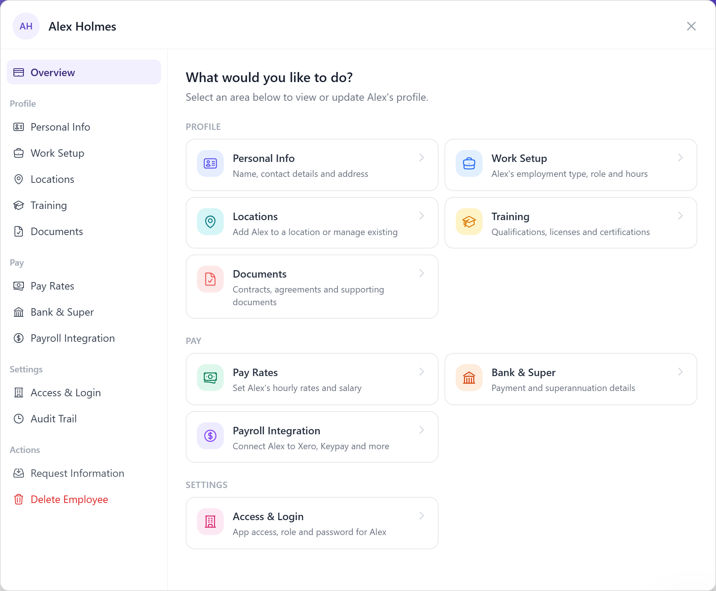Expand the Locations card chevron
Image resolution: width=716 pixels, height=591 pixels.
point(421,216)
